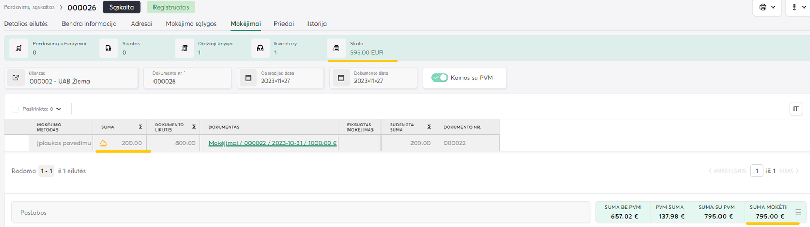Open client record via Klientas link icon
The image size is (810, 227).
pyautogui.click(x=16, y=78)
